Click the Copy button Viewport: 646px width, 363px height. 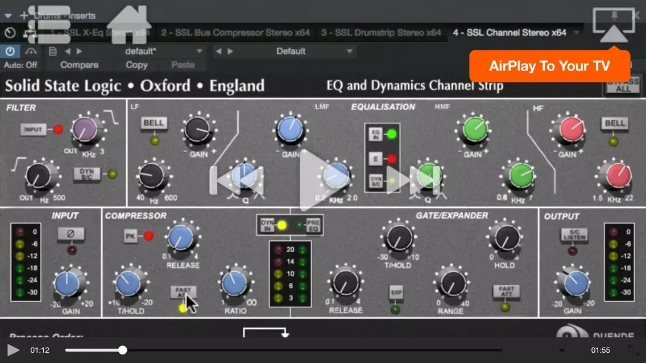[136, 65]
